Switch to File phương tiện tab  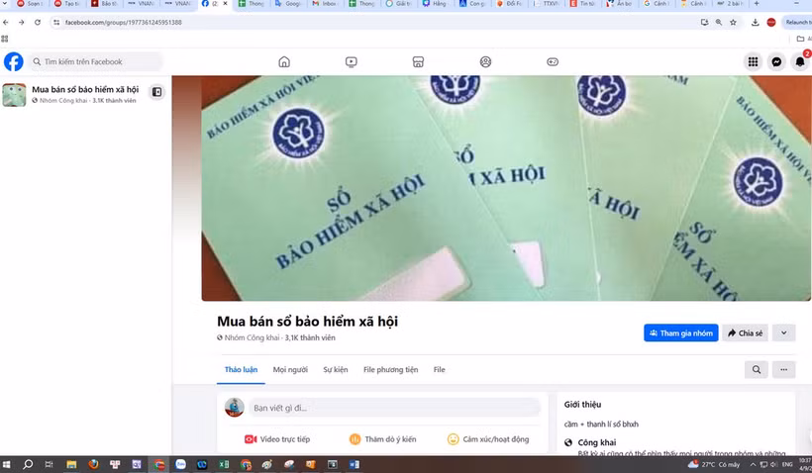[x=390, y=369]
